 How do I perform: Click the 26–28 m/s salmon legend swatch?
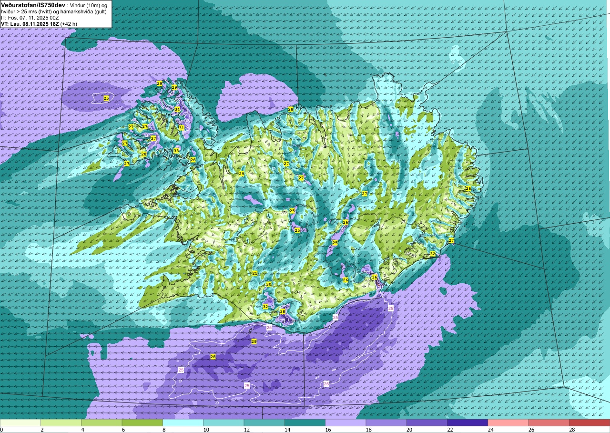[549, 423]
